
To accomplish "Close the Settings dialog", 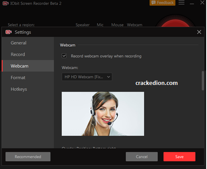I will coord(199,32).
